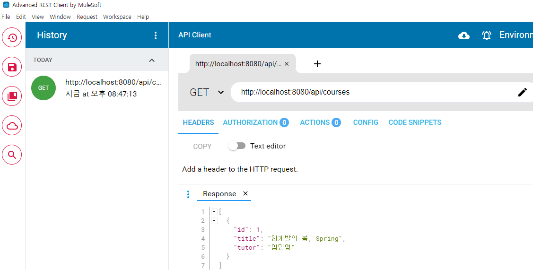The width and height of the screenshot is (533, 270).
Task: Click "Add a header to the HTTP request." text
Action: [x=240, y=169]
